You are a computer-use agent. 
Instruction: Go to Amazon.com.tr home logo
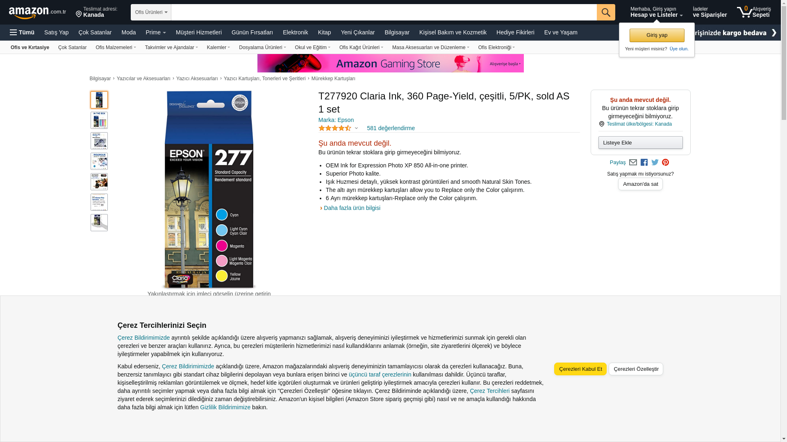point(37,12)
